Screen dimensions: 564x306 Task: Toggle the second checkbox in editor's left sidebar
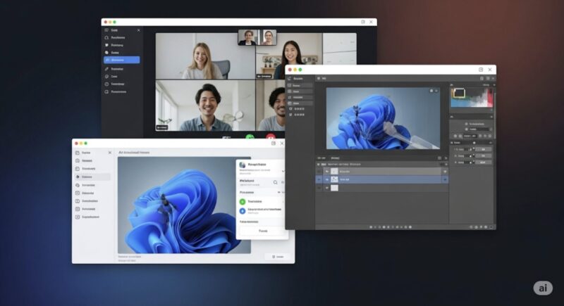click(x=290, y=115)
